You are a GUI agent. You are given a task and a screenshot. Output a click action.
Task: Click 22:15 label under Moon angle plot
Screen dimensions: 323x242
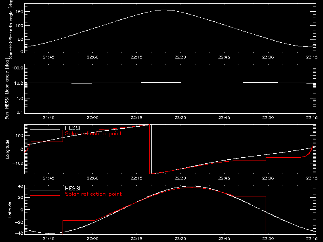coord(136,118)
